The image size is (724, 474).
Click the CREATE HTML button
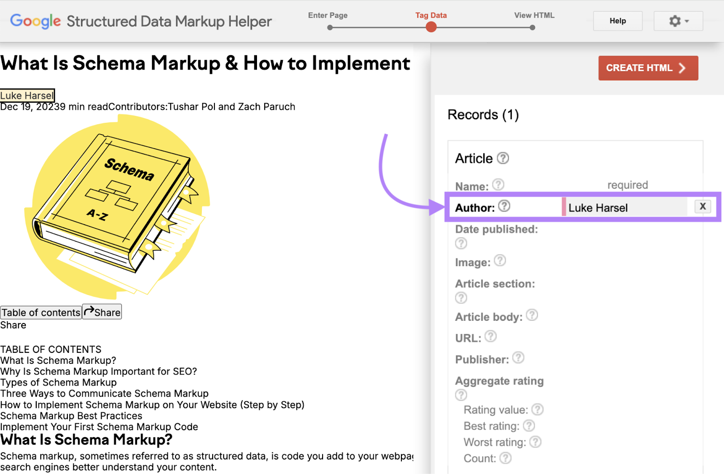click(648, 68)
